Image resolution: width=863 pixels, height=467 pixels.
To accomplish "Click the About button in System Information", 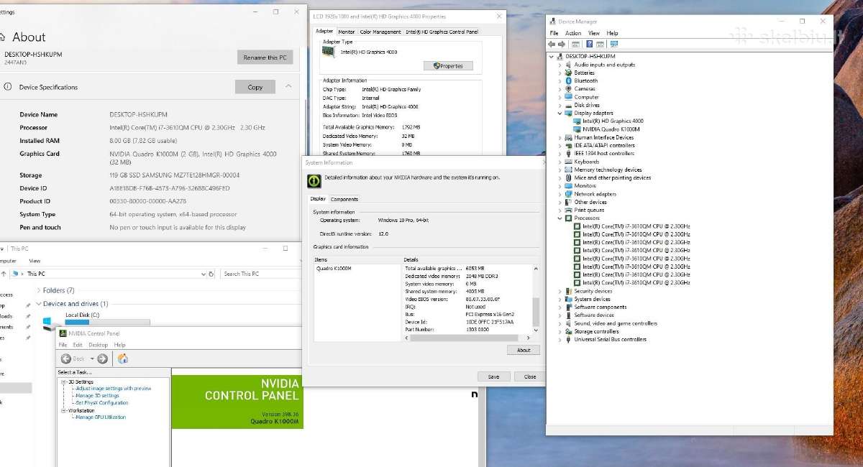I will [524, 350].
